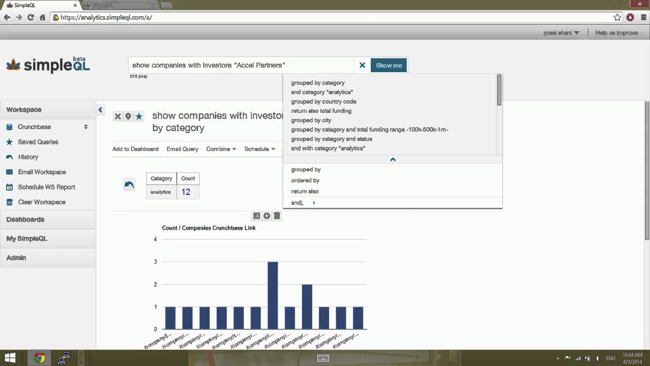Click the Count column header
Image resolution: width=650 pixels, height=366 pixels.
pyautogui.click(x=188, y=178)
